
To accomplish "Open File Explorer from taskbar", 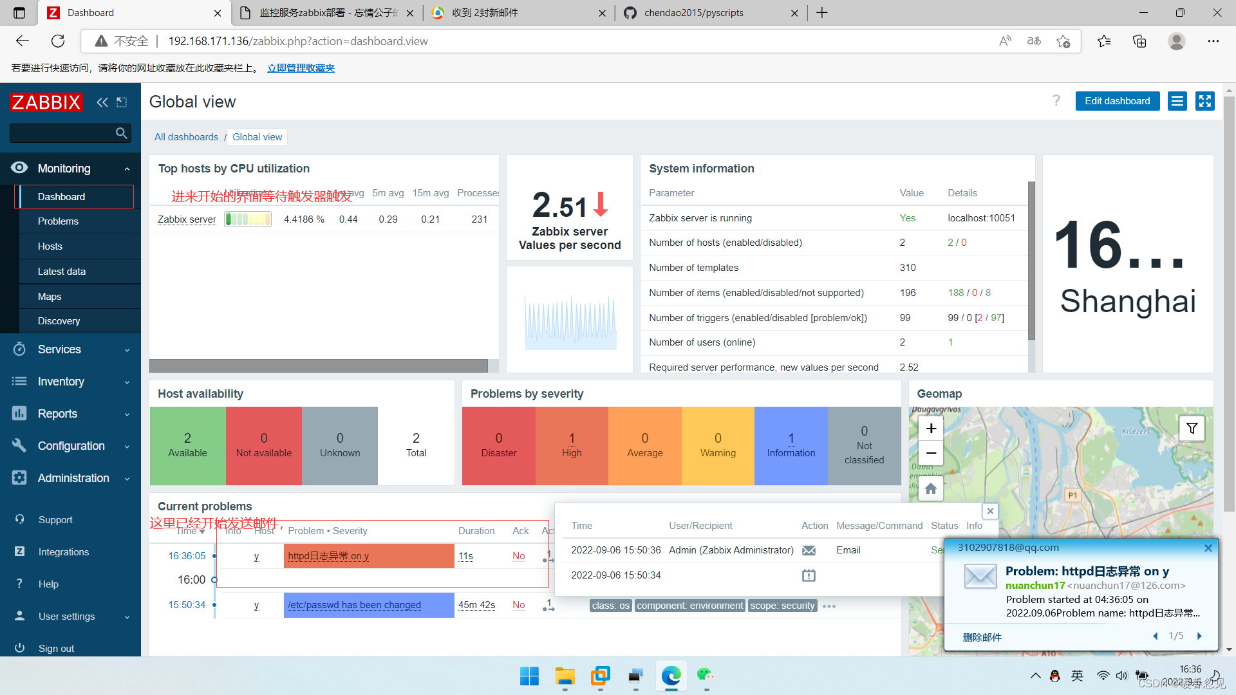I will coord(565,676).
